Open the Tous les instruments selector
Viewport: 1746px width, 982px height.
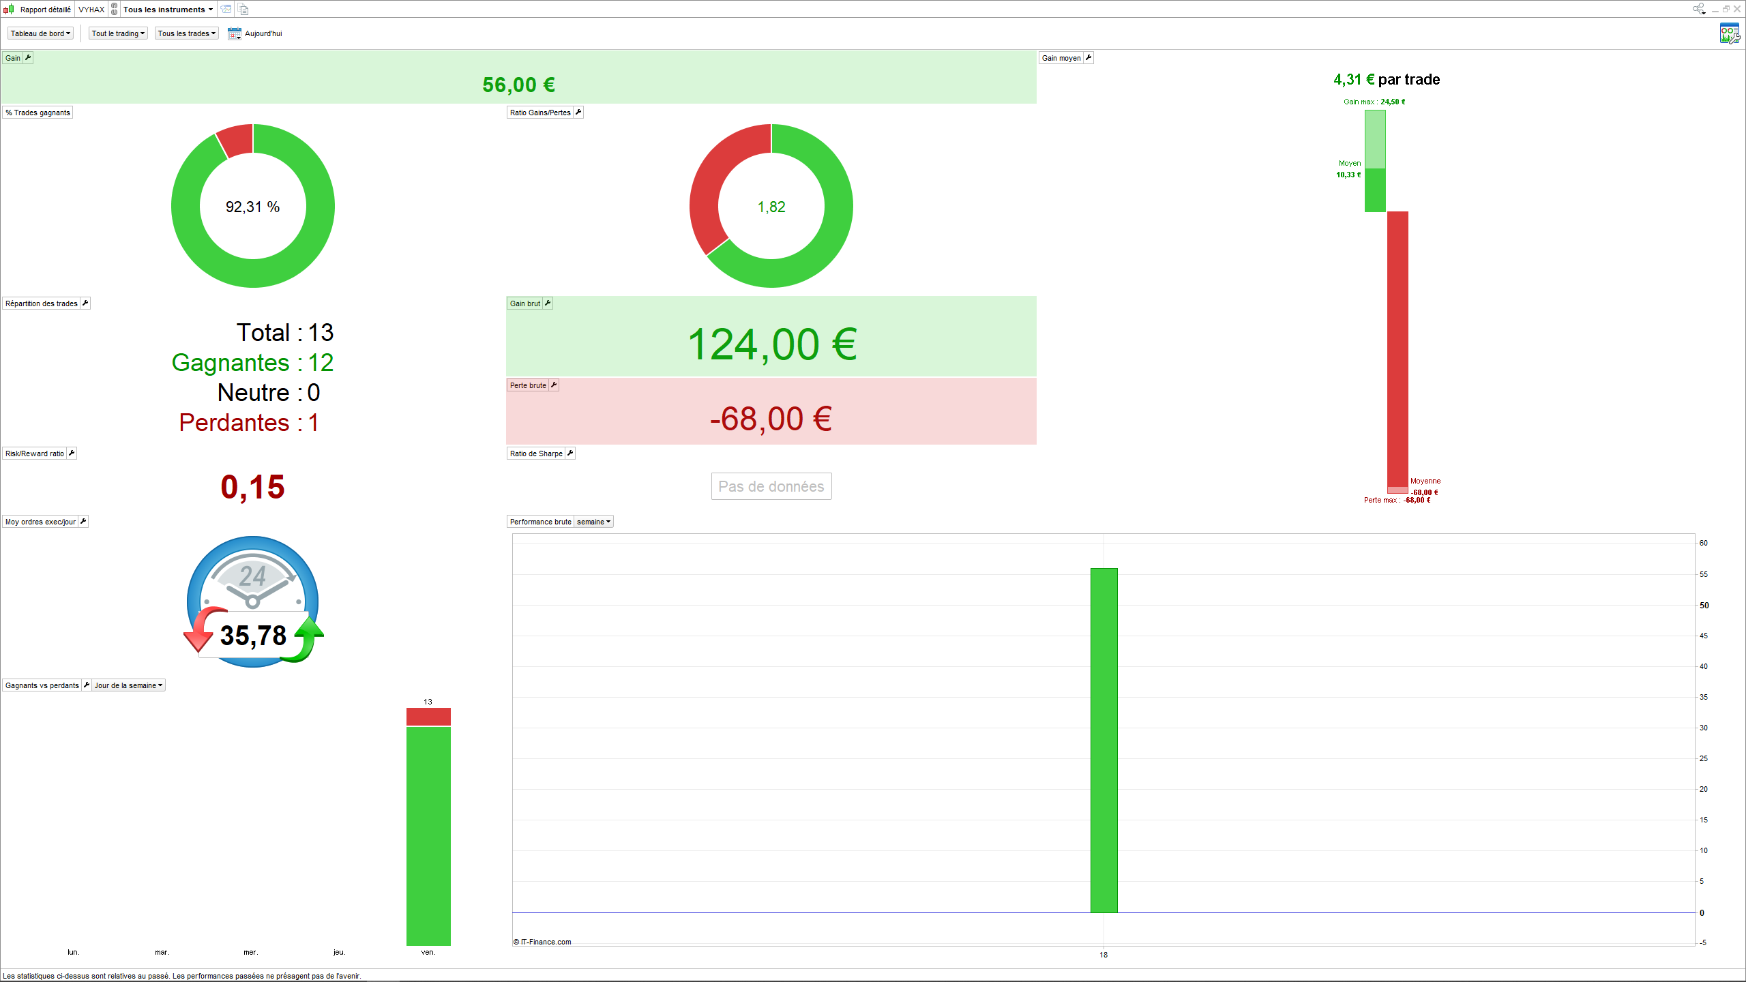pyautogui.click(x=168, y=10)
